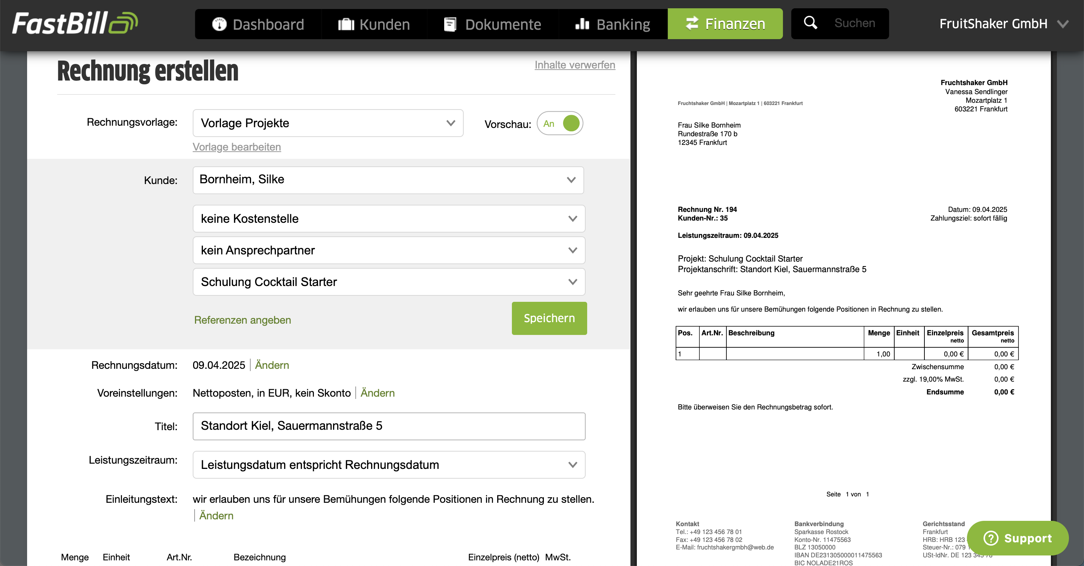This screenshot has width=1084, height=566.
Task: Click the FastBill logo
Action: pyautogui.click(x=75, y=23)
